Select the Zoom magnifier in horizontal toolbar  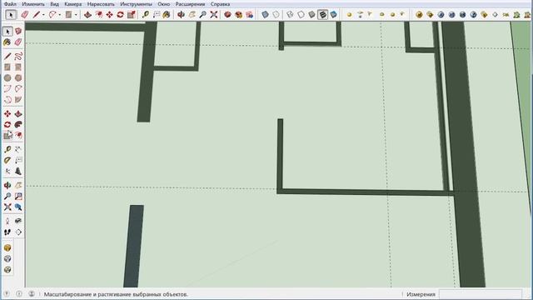pos(203,15)
